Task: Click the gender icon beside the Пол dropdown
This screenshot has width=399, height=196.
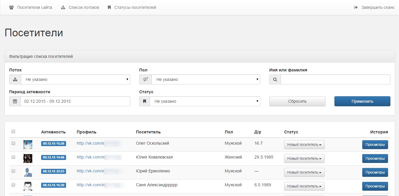Action: coord(145,79)
